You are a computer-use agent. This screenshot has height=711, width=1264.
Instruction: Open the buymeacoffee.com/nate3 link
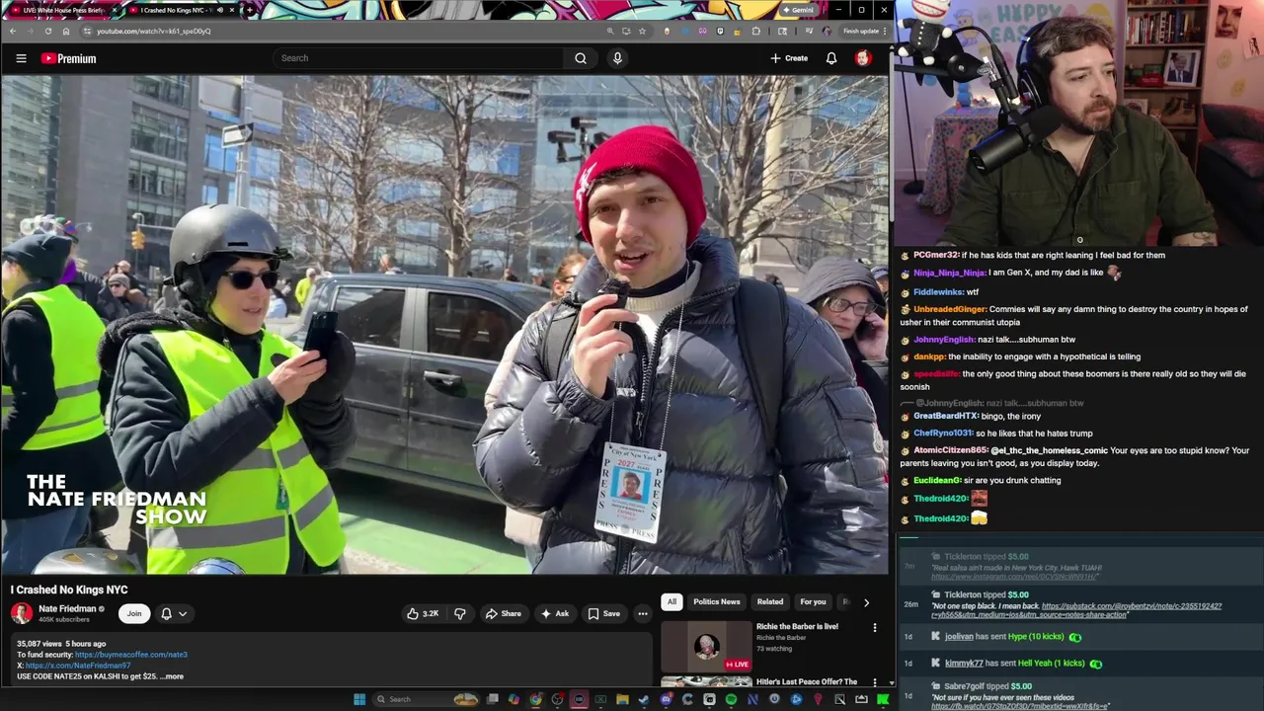(x=130, y=655)
